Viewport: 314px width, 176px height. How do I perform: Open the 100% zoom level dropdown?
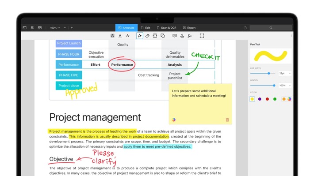pyautogui.click(x=55, y=28)
